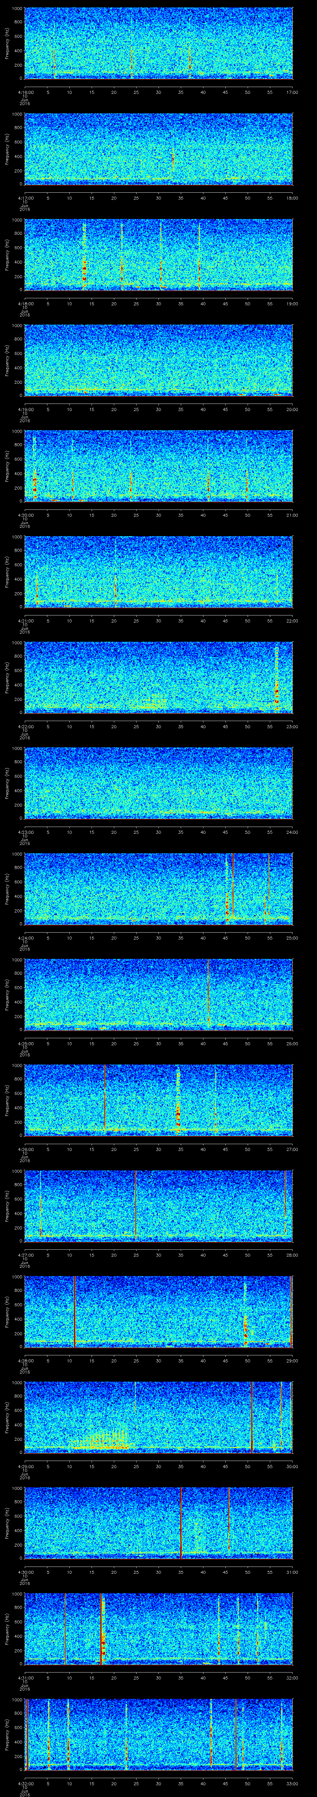
Task: Select the spectrogram panel starting at 4:27:00
Action: tap(158, 1205)
